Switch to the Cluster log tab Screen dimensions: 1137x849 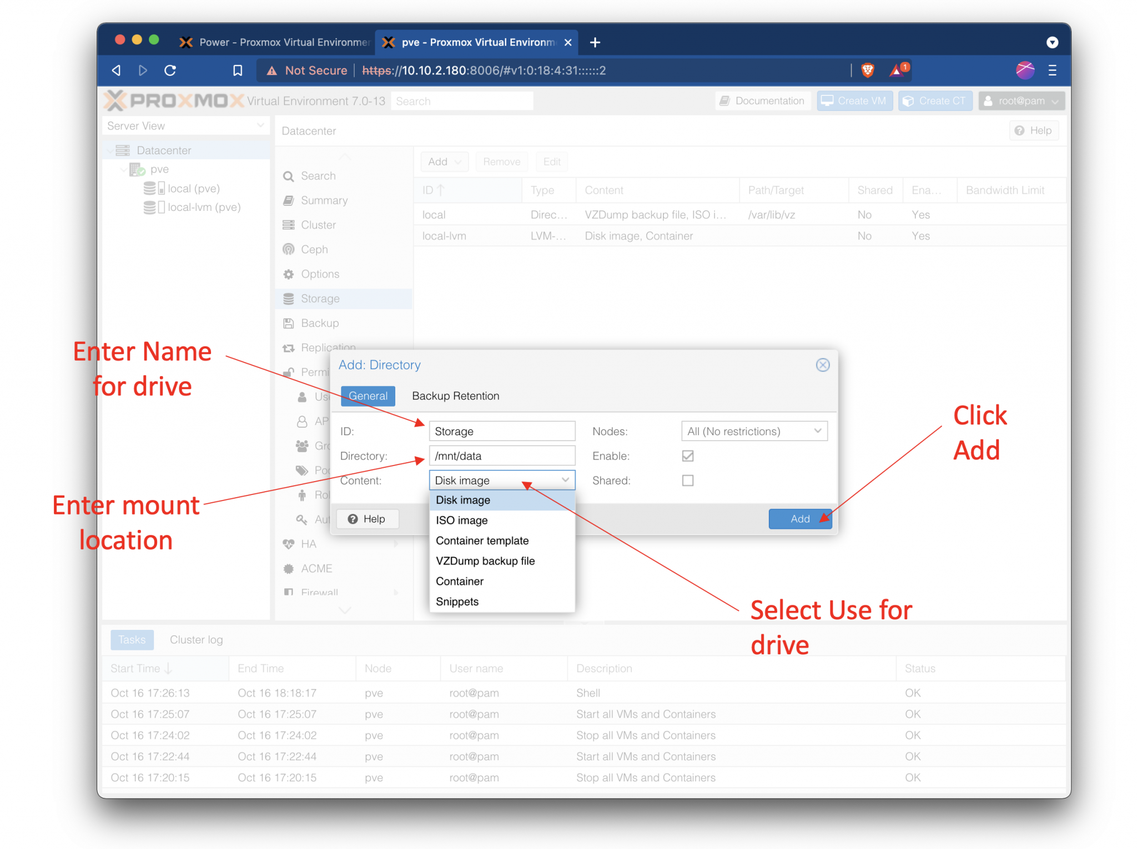coord(196,640)
